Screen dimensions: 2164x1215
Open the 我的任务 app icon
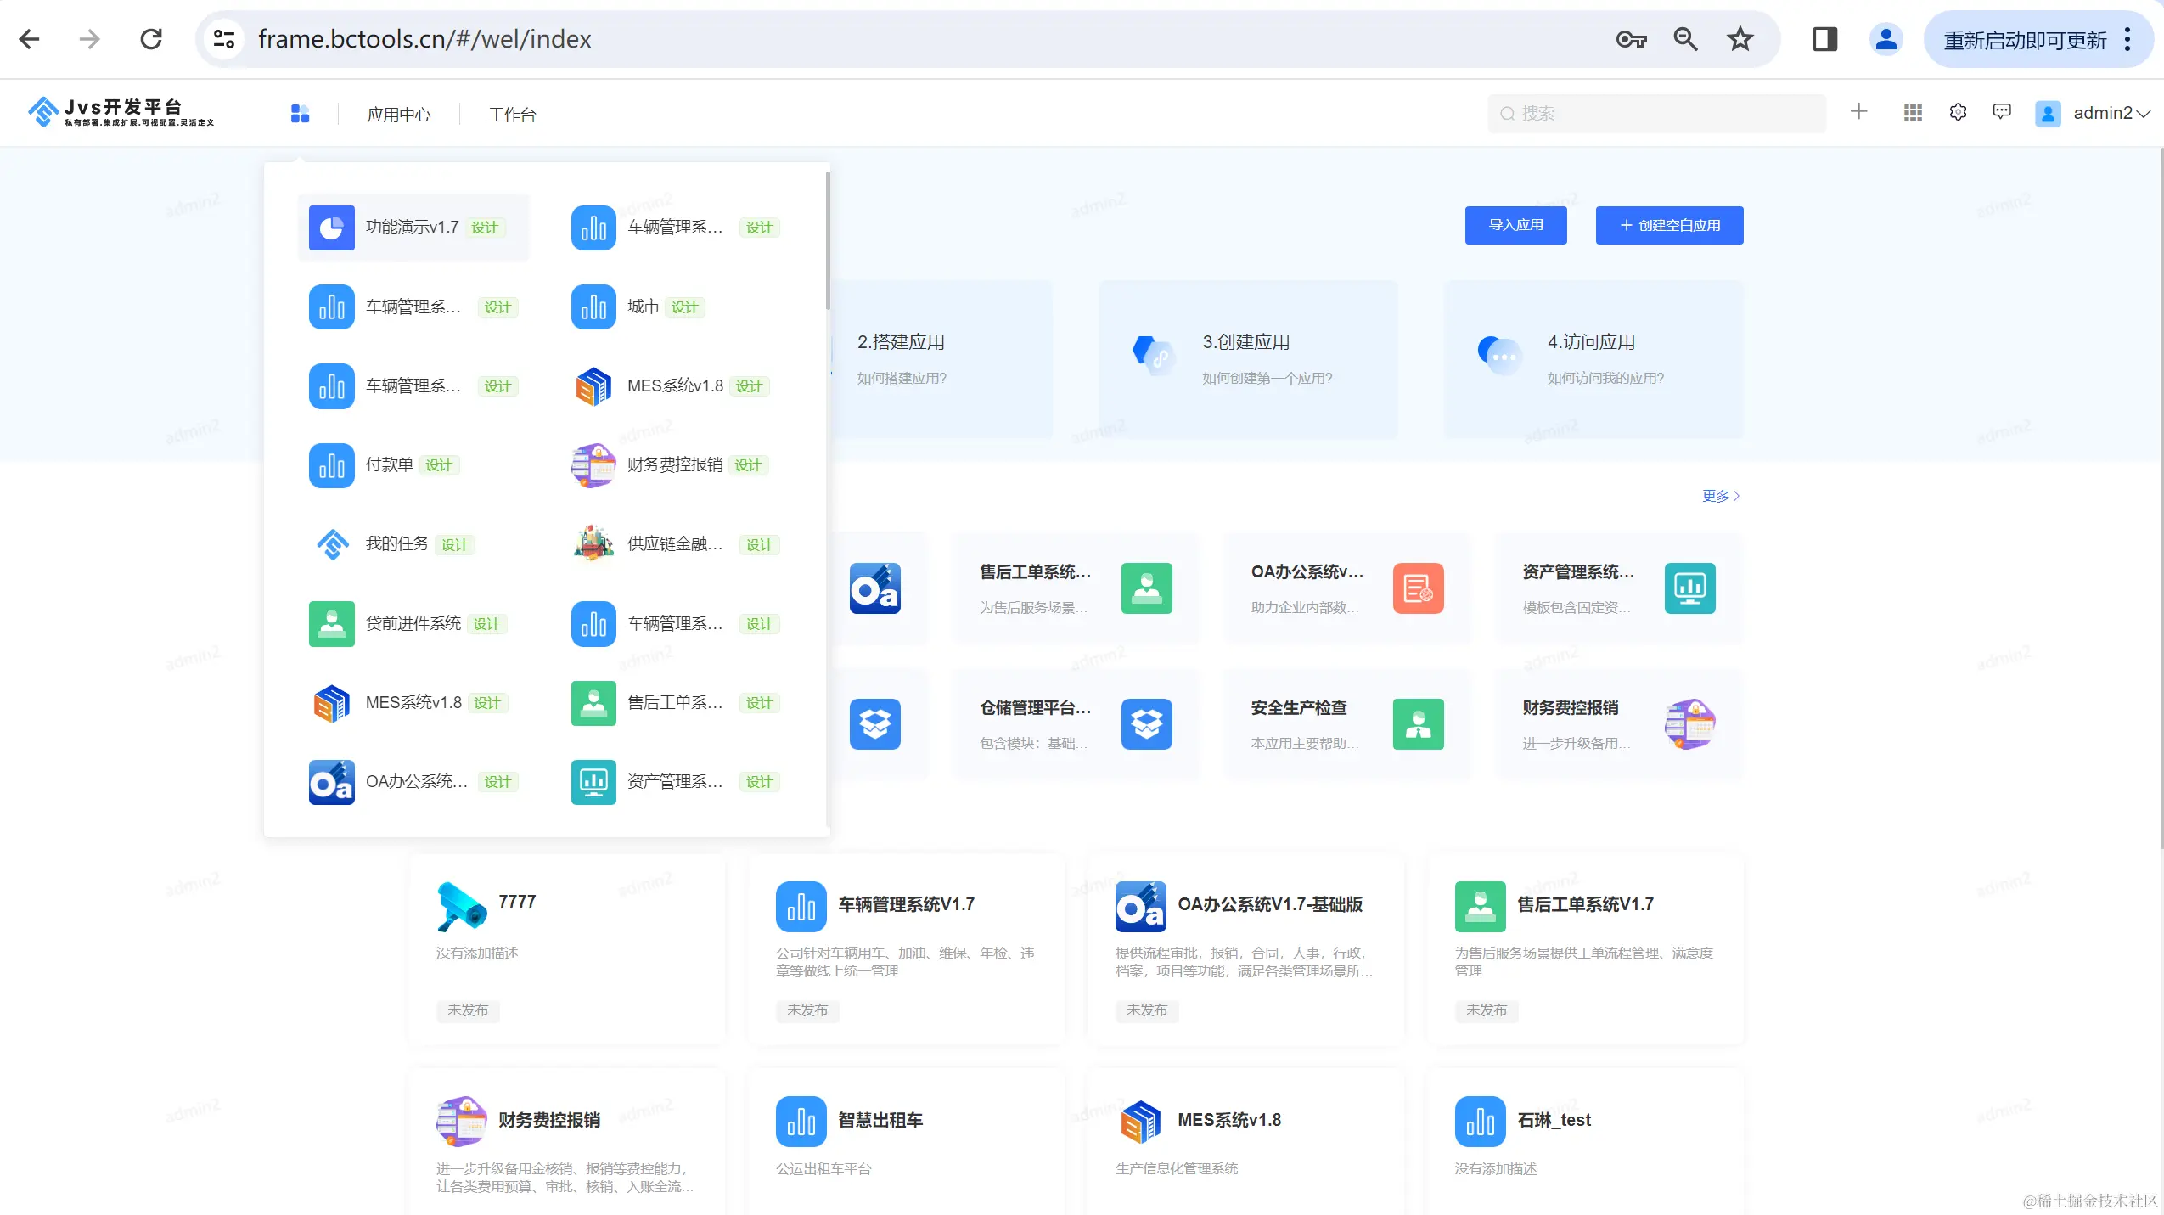point(331,544)
